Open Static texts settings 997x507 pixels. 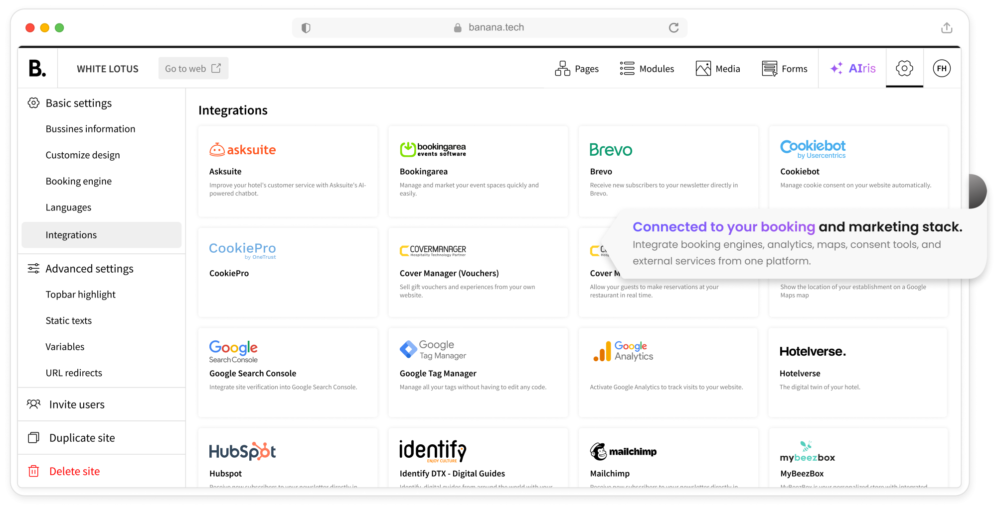(x=69, y=321)
